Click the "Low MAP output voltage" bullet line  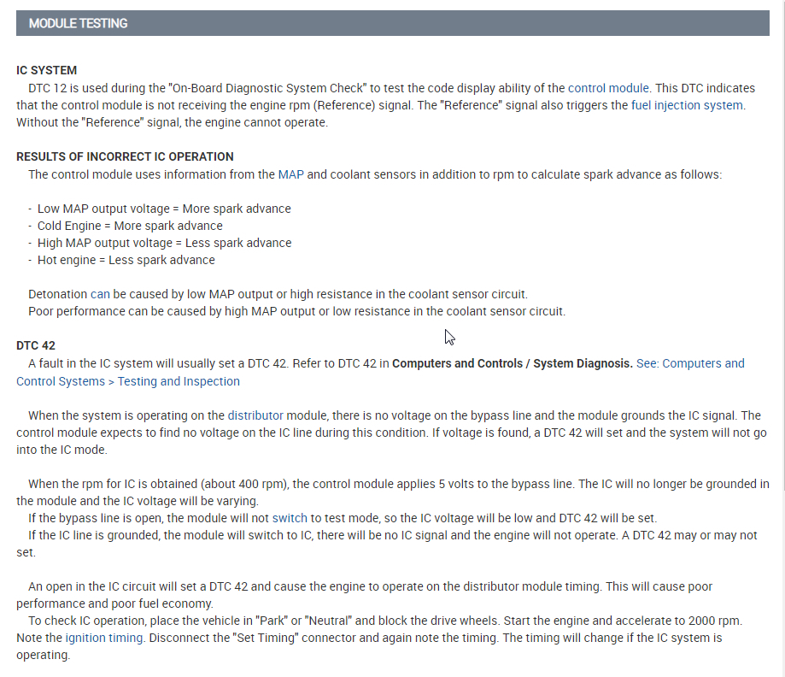164,209
